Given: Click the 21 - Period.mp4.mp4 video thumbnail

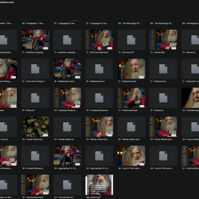Looking at the screenshot, I should 131,98.
